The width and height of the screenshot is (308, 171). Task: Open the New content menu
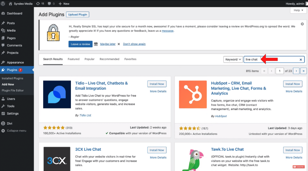[x=64, y=3]
